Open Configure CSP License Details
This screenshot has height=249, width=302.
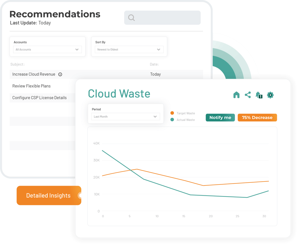tap(39, 98)
